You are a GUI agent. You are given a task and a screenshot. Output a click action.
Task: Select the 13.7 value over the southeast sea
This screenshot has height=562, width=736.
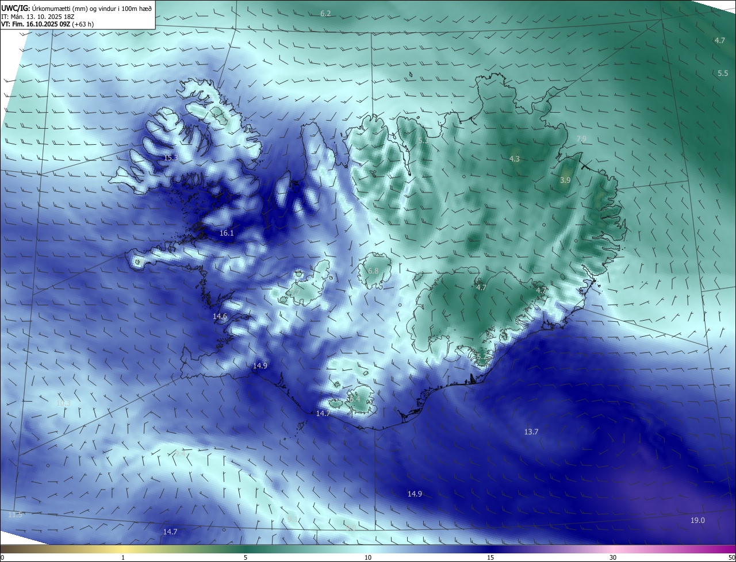531,432
